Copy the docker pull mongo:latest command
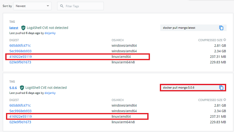Image resolution: width=234 pixels, height=132 pixels. [221, 28]
